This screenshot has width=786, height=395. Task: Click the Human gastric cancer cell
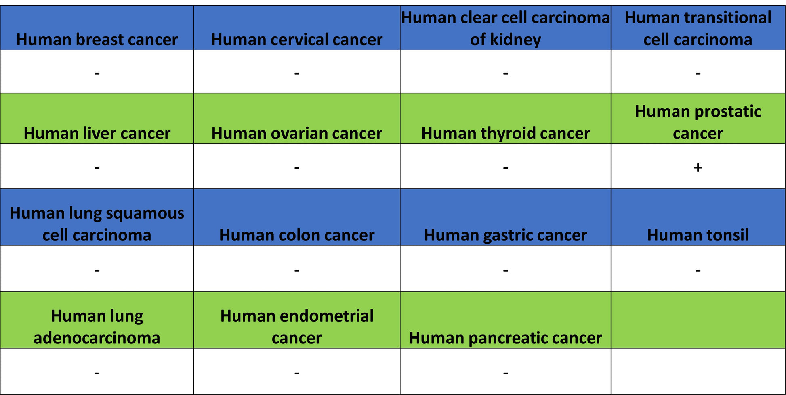tap(505, 217)
